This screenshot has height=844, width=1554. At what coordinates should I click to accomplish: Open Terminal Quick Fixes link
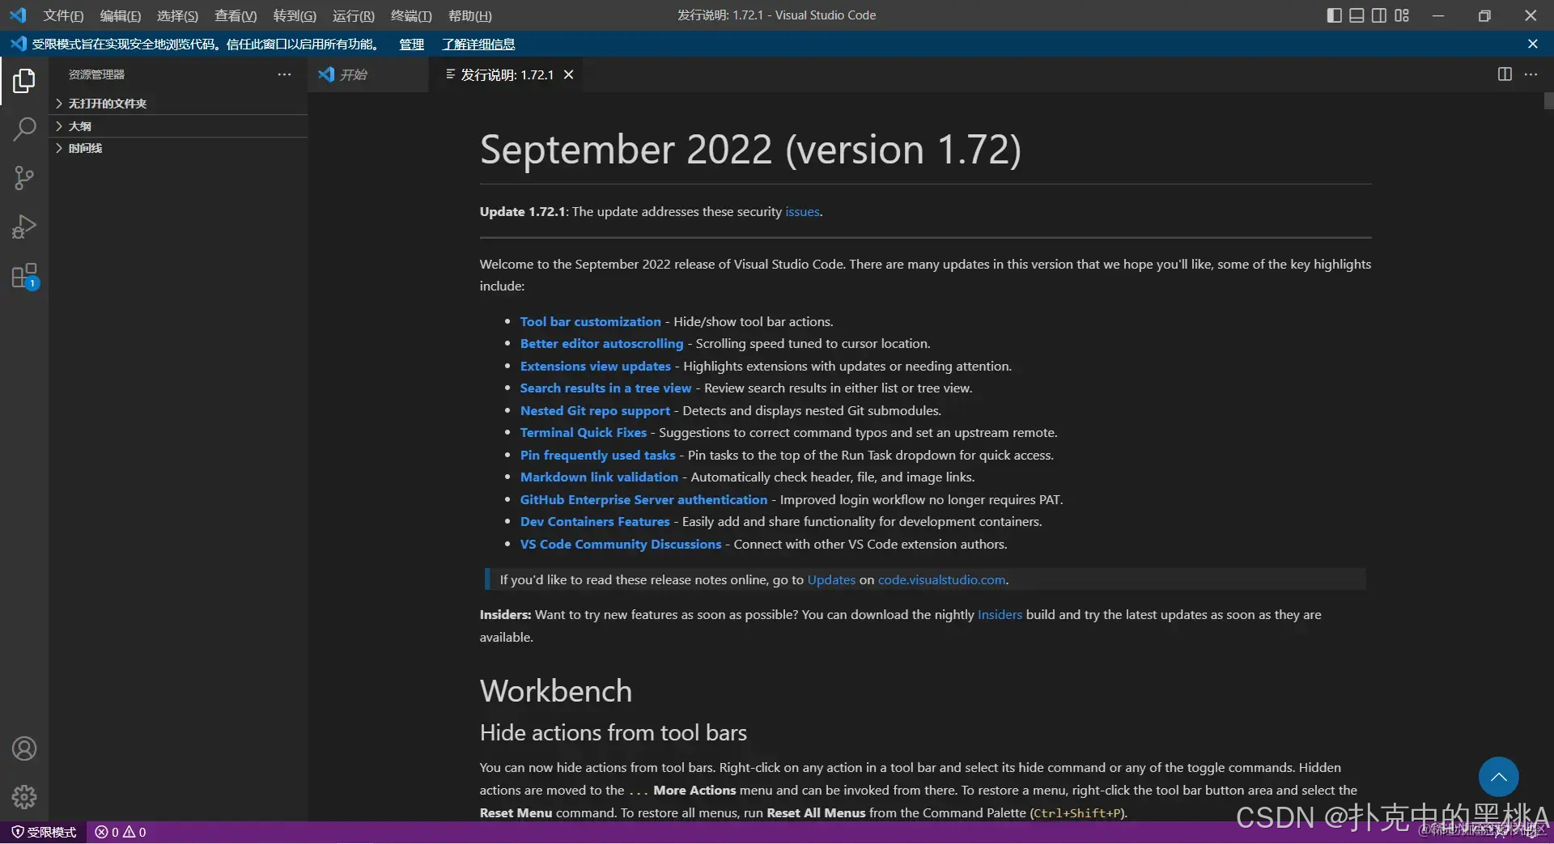pos(583,432)
